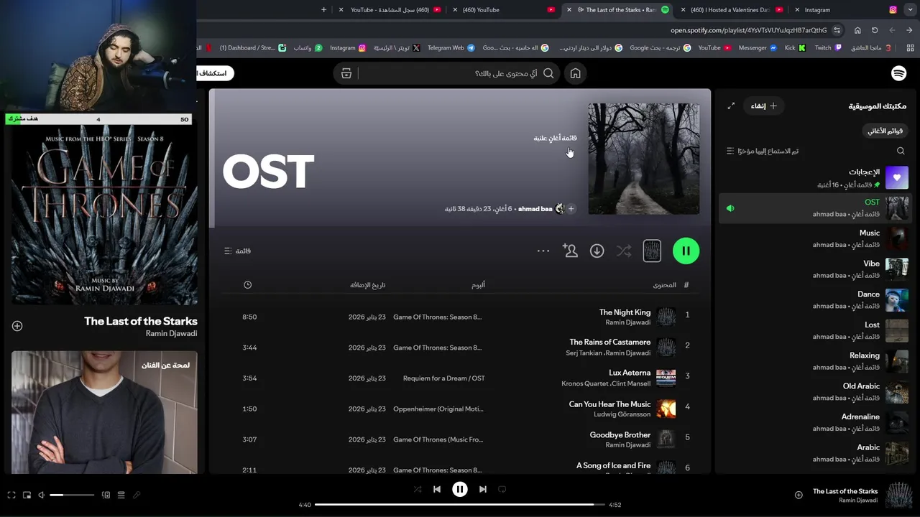Click the search magnifier in top search bar
The width and height of the screenshot is (920, 517).
[548, 73]
